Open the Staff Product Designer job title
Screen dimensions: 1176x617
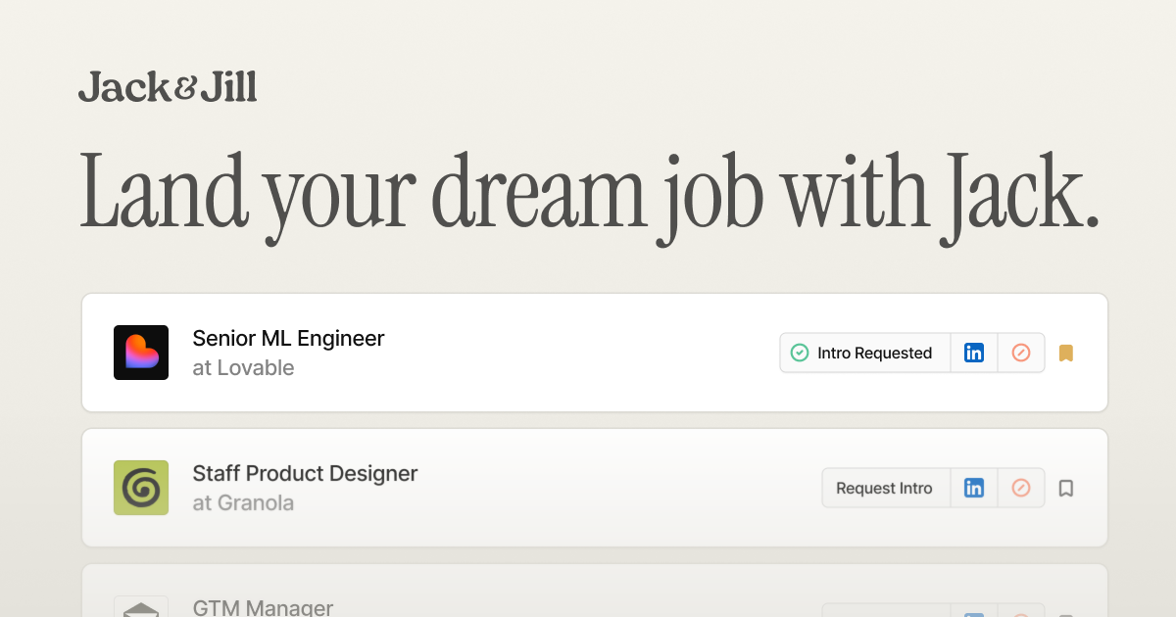[x=305, y=474]
